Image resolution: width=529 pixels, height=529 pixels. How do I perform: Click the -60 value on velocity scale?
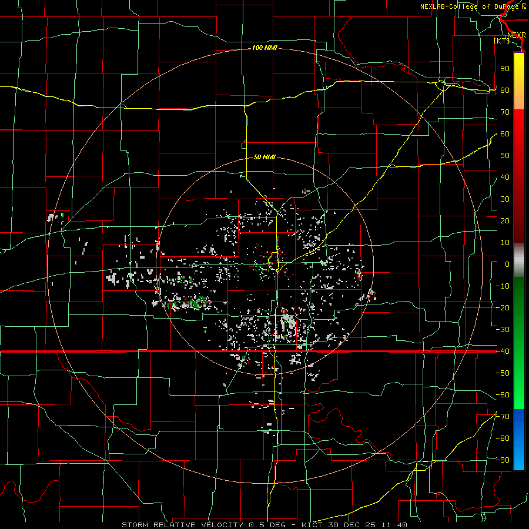coord(503,395)
